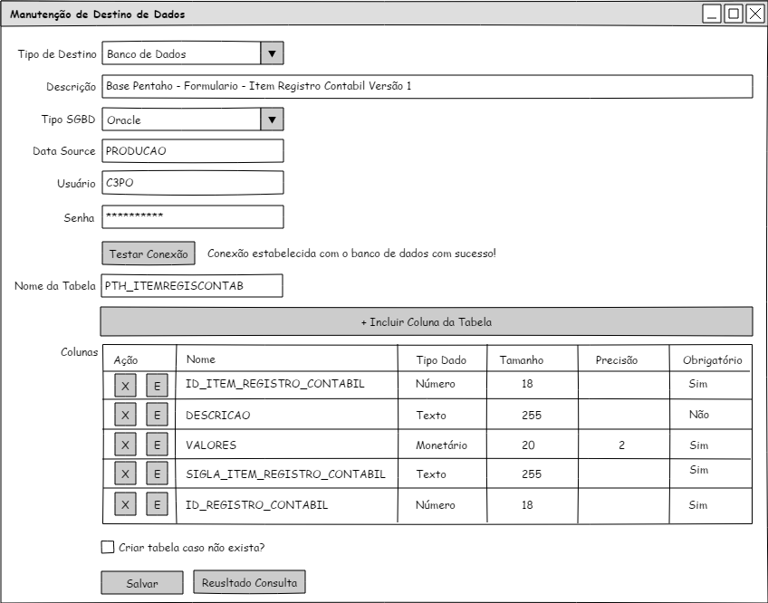Click the Nome da Tabela input field
This screenshot has height=603, width=768.
pyautogui.click(x=192, y=286)
